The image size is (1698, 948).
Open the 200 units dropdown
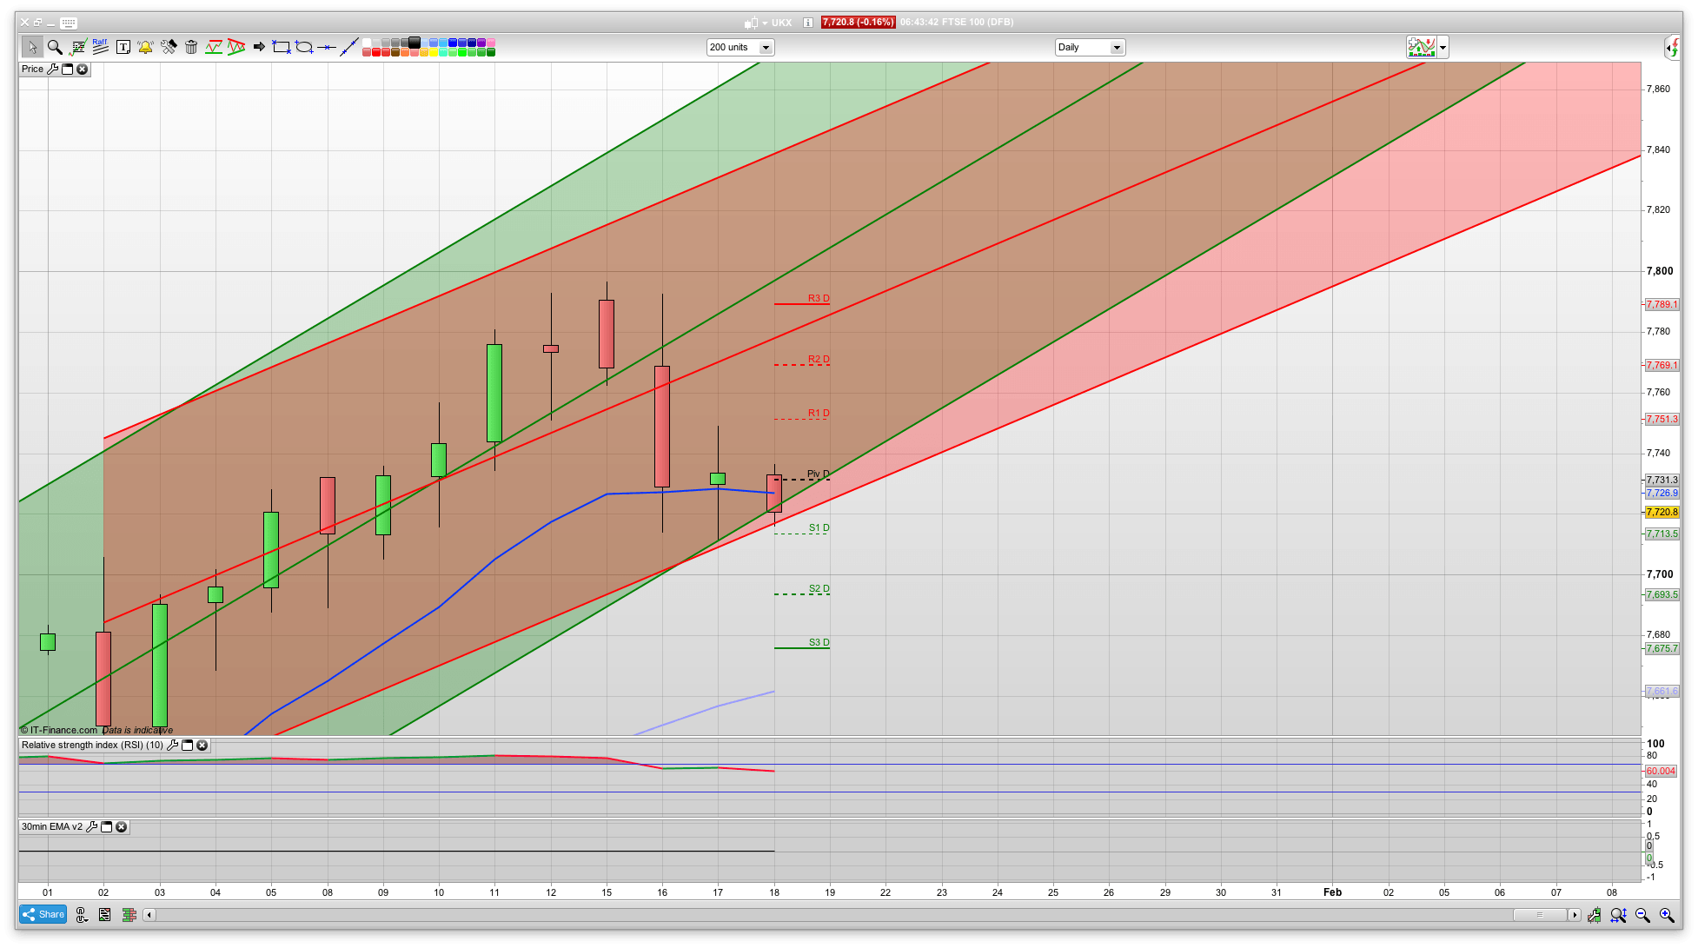pyautogui.click(x=766, y=48)
